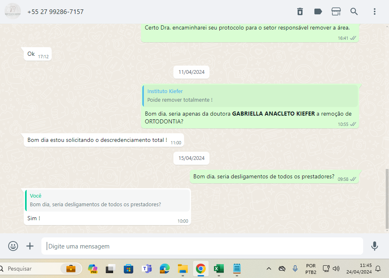Open Microsoft Teams from the taskbar
This screenshot has width=389, height=278.
point(146,269)
